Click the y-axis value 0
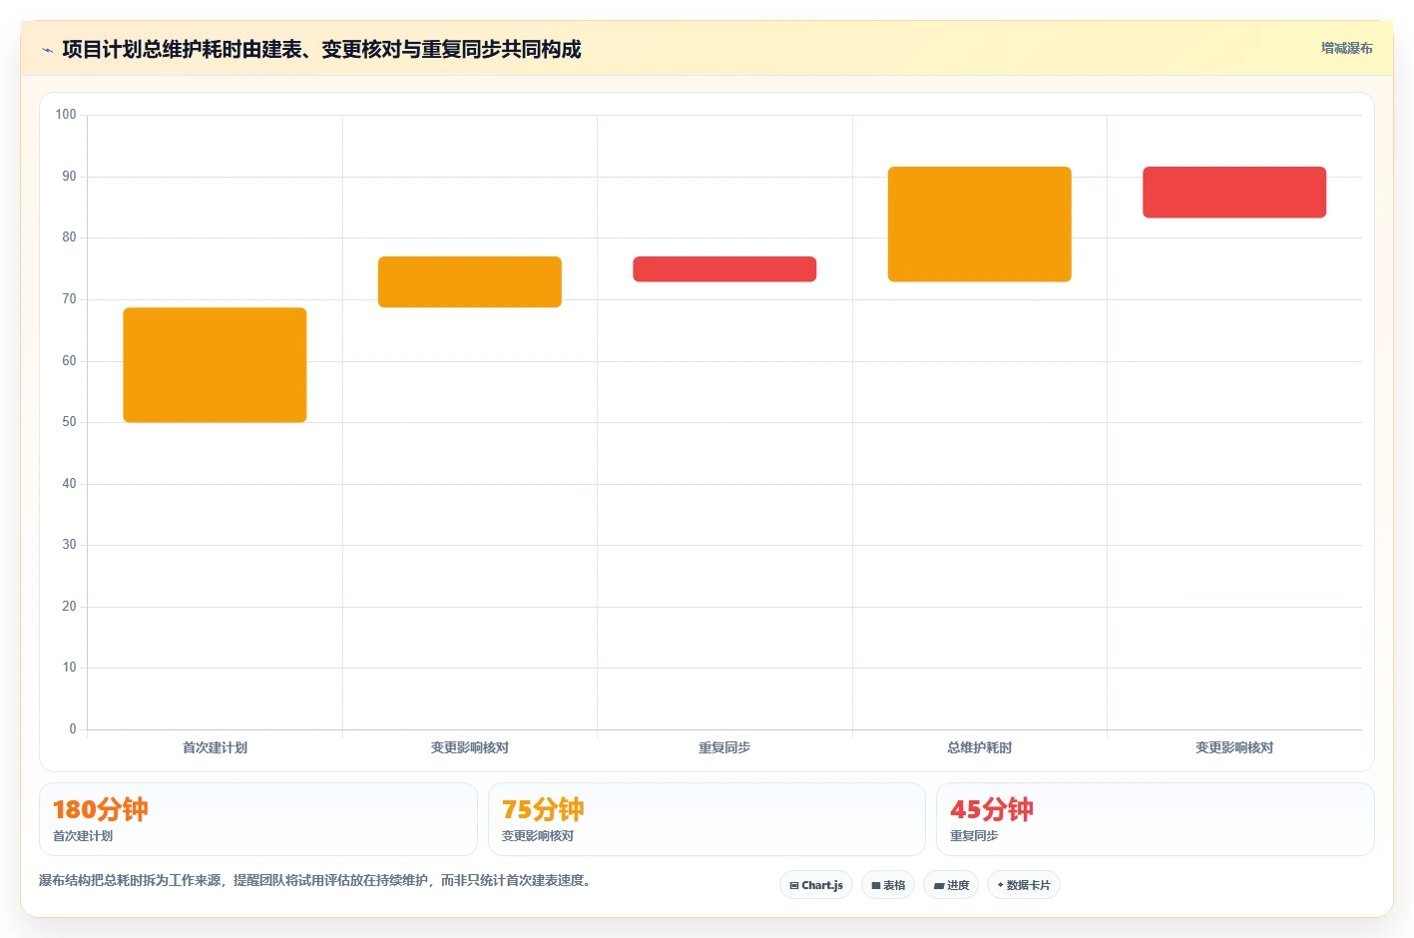The height and width of the screenshot is (938, 1414). (73, 729)
